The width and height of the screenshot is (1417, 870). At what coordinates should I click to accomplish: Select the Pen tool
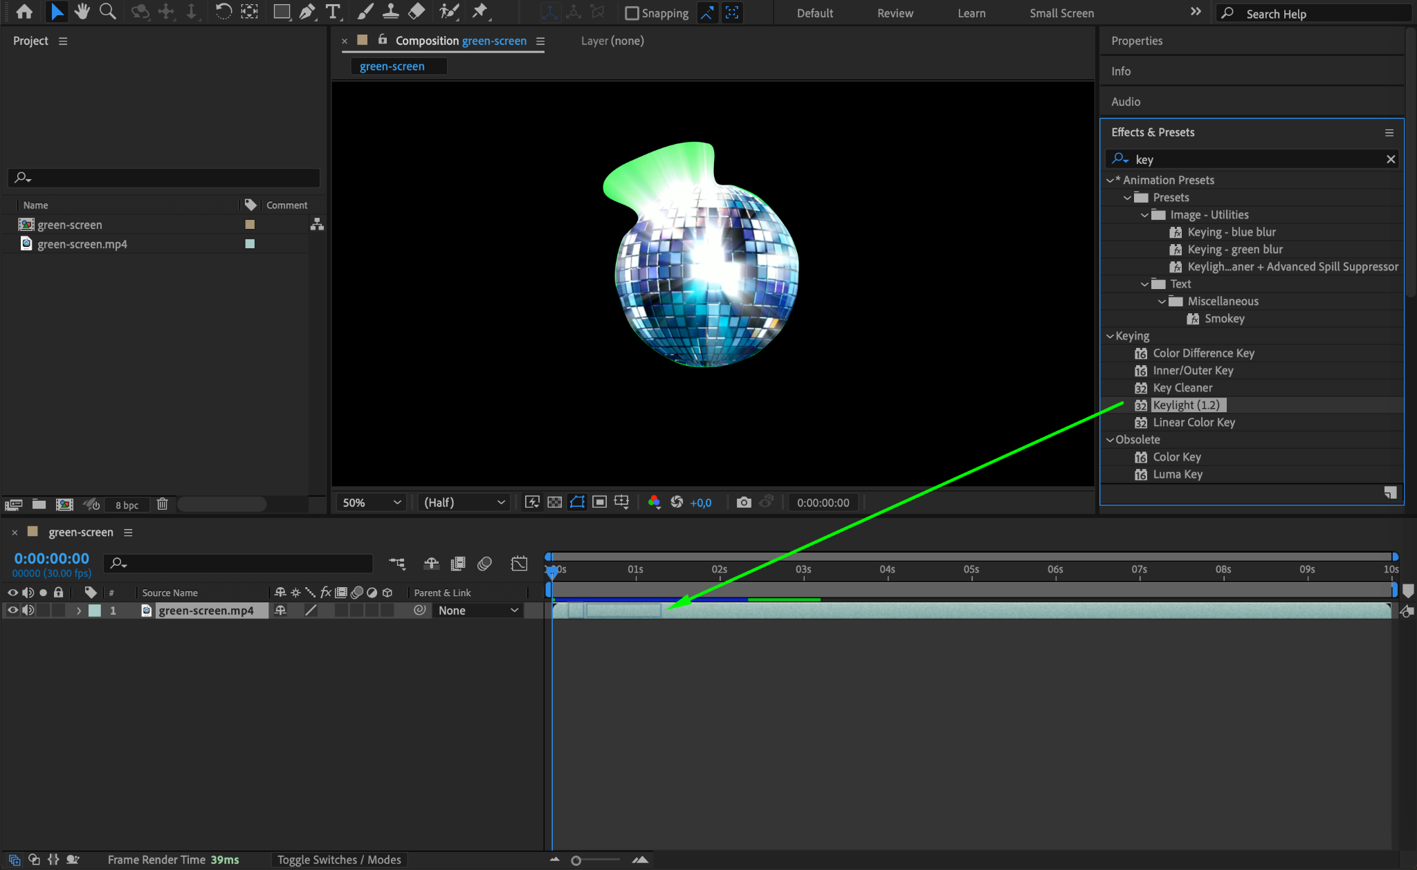(x=307, y=12)
